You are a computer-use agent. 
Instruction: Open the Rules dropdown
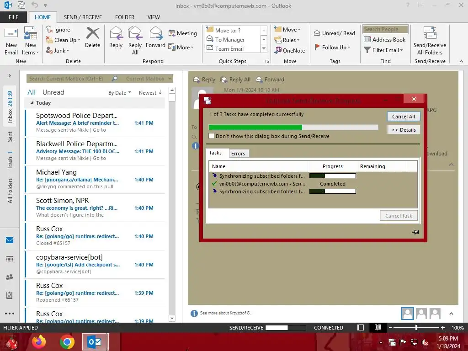[287, 40]
